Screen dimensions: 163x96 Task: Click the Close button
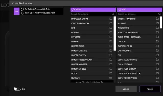pyautogui.click(x=150, y=89)
